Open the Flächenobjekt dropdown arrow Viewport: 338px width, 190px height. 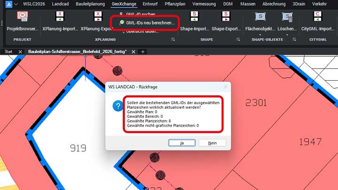point(260,34)
